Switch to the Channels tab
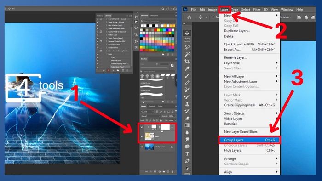Viewport: 322px width, 181px height. pyautogui.click(x=152, y=106)
